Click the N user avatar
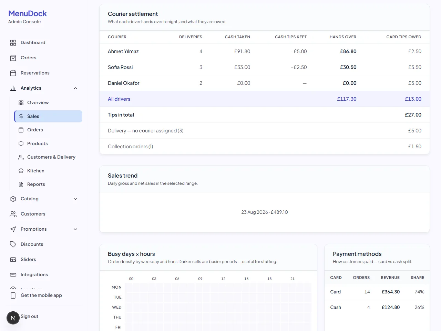This screenshot has height=331, width=441. 13,318
